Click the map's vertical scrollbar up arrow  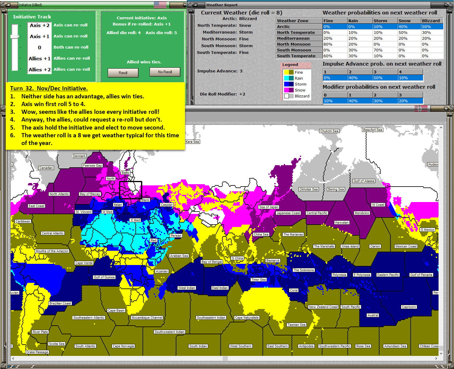pyautogui.click(x=441, y=127)
